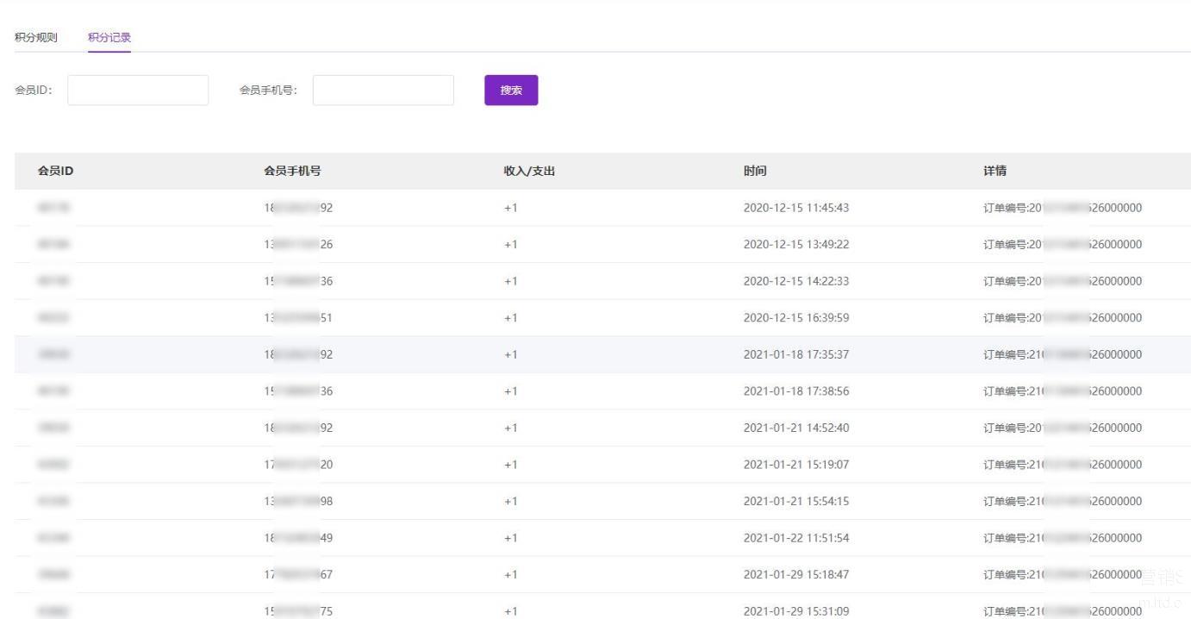This screenshot has height=619, width=1191.
Task: Click order number in 2020-12-15 14:22:33 row
Action: 1062,281
